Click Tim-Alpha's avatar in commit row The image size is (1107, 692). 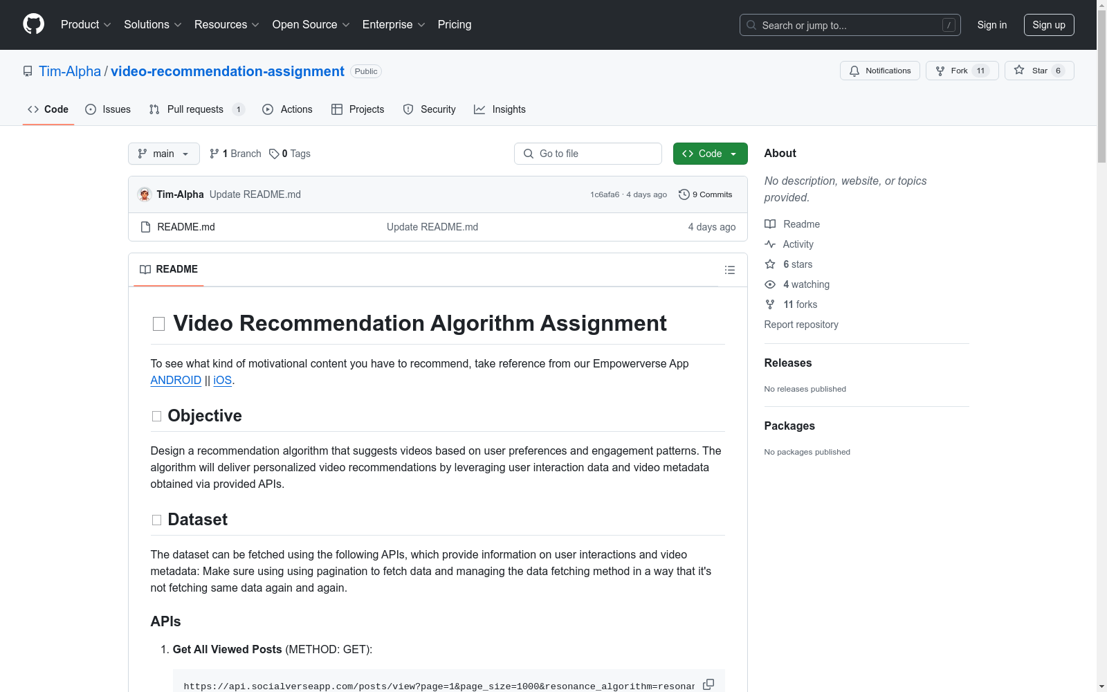145,194
